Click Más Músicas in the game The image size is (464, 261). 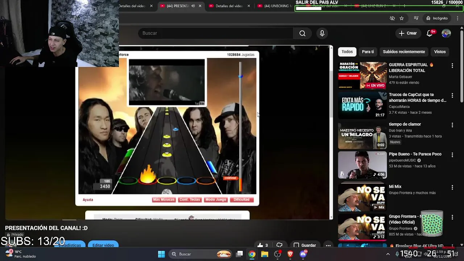(x=163, y=200)
